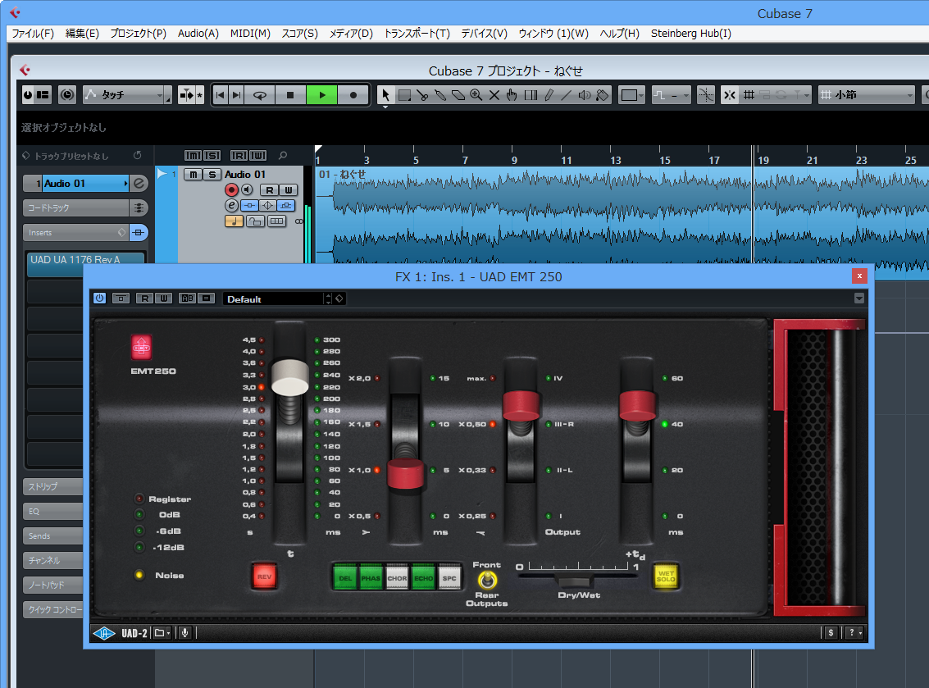The image size is (929, 688).
Task: Select the CHOR program button
Action: (x=397, y=577)
